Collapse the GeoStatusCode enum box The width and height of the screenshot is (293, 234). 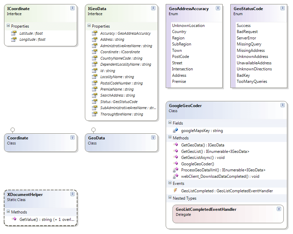pyautogui.click(x=283, y=8)
